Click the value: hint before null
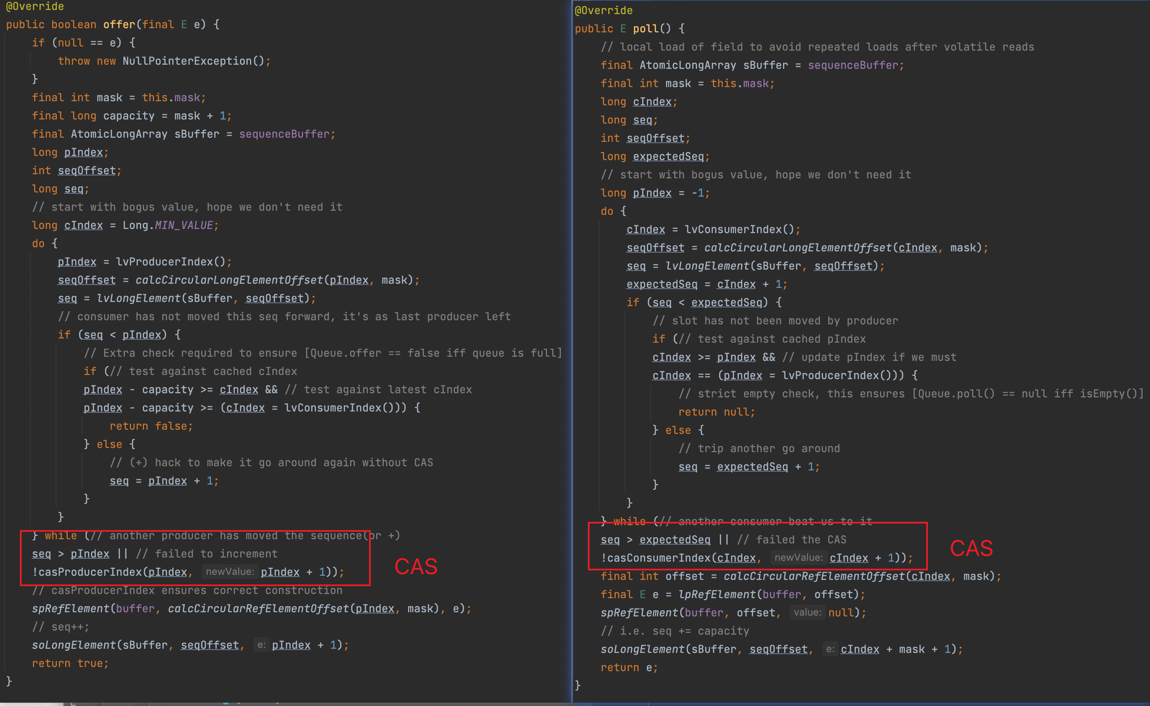The height and width of the screenshot is (706, 1150). click(x=807, y=612)
